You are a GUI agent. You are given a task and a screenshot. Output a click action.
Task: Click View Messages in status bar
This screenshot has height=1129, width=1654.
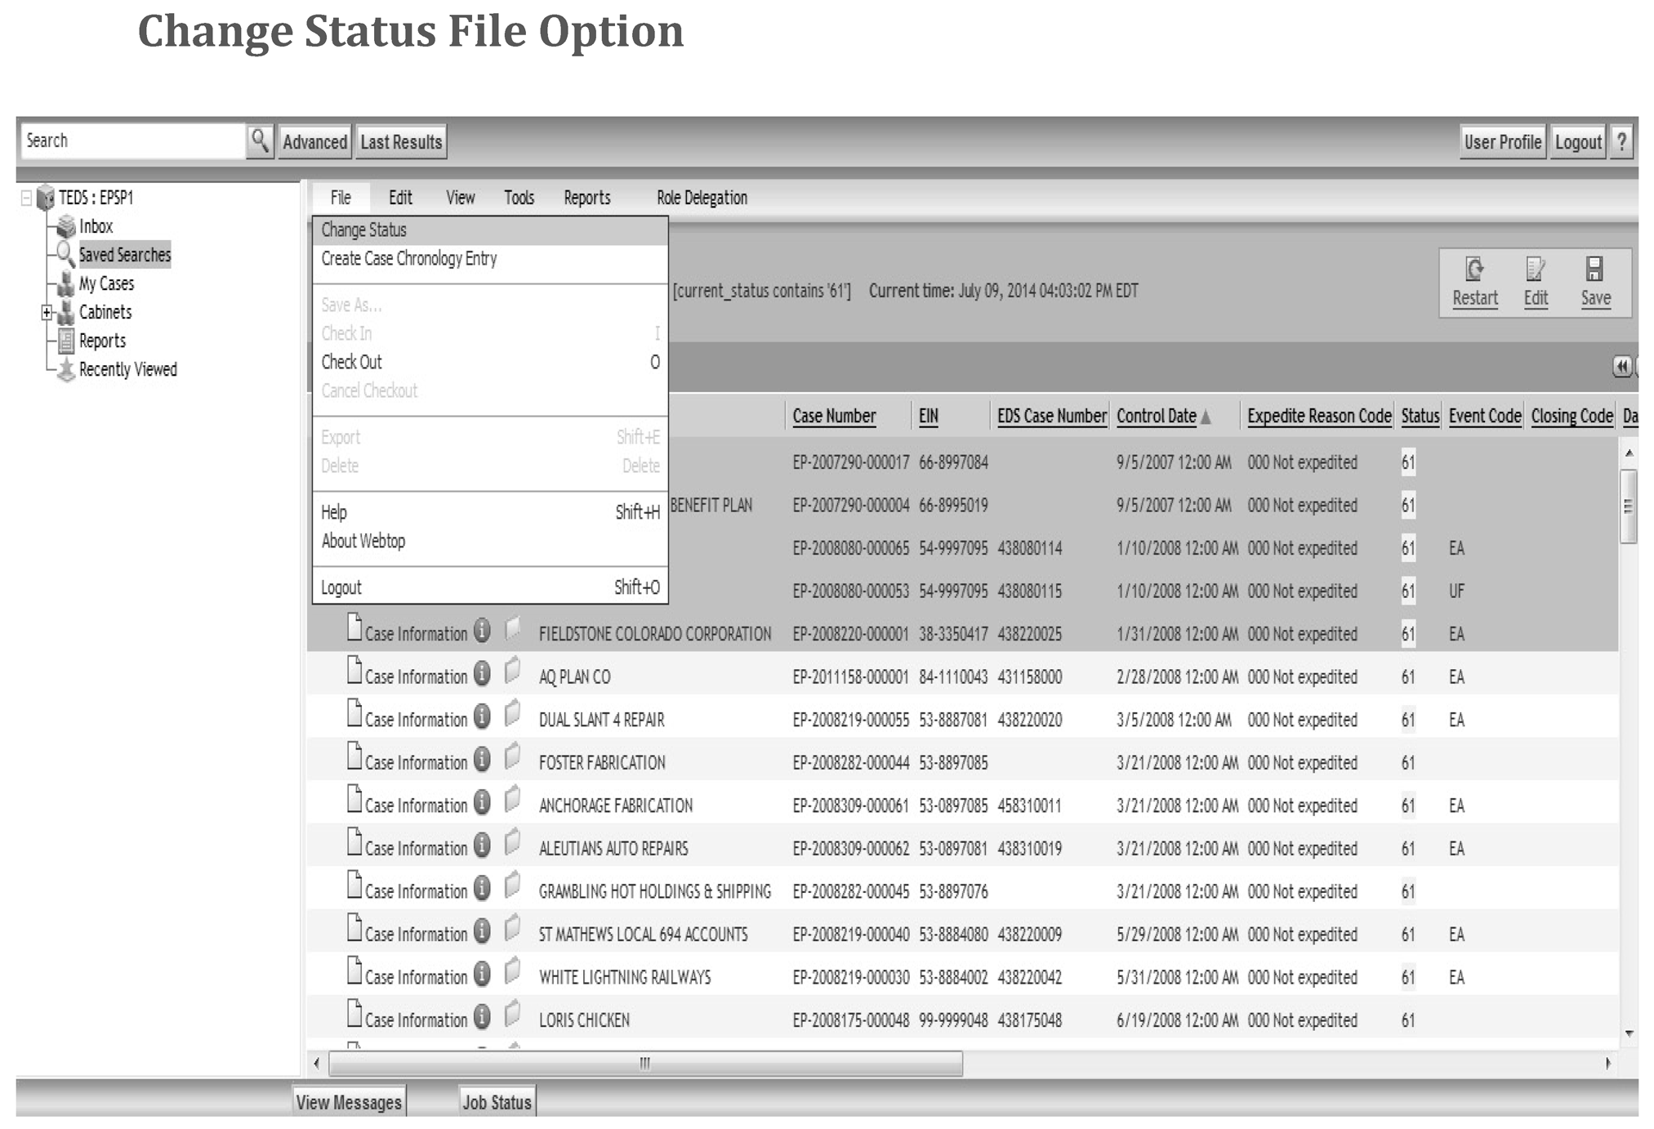[349, 1102]
